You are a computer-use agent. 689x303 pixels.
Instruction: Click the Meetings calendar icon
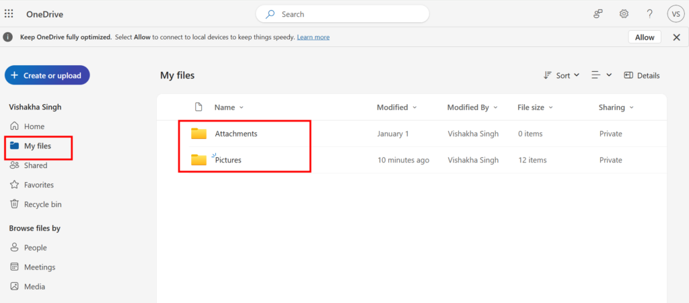click(15, 267)
